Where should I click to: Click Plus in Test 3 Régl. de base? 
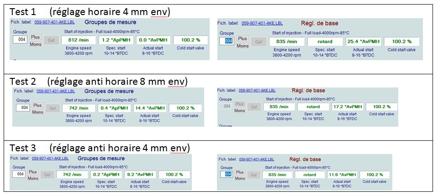click(240, 172)
